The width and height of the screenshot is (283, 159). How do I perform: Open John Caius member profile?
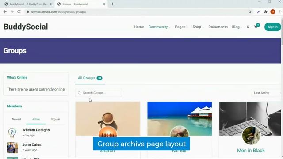pos(32,145)
